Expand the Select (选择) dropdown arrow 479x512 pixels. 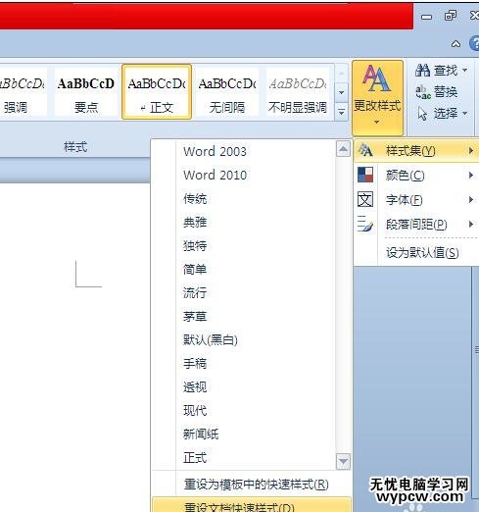pyautogui.click(x=464, y=114)
